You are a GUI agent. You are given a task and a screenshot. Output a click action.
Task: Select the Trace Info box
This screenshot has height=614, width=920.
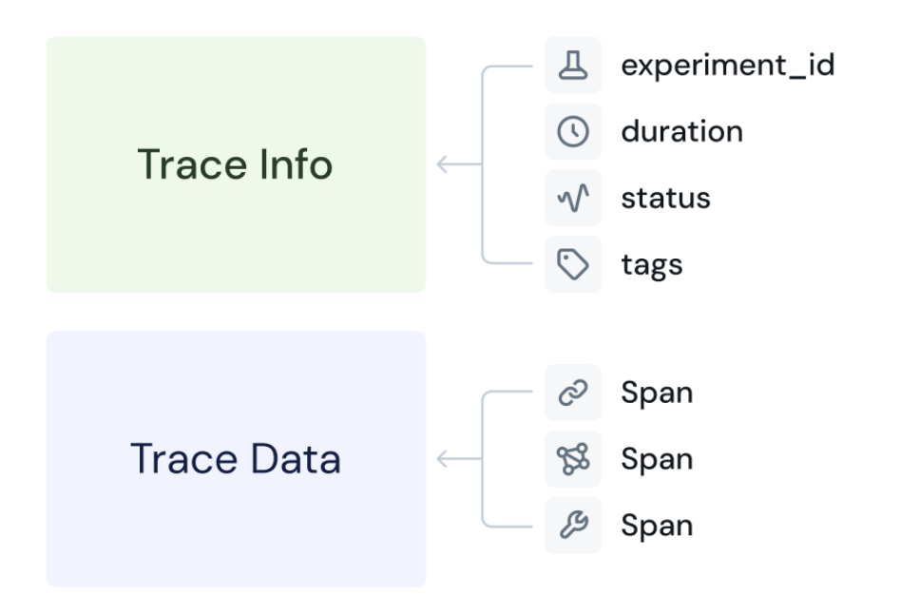pos(235,163)
